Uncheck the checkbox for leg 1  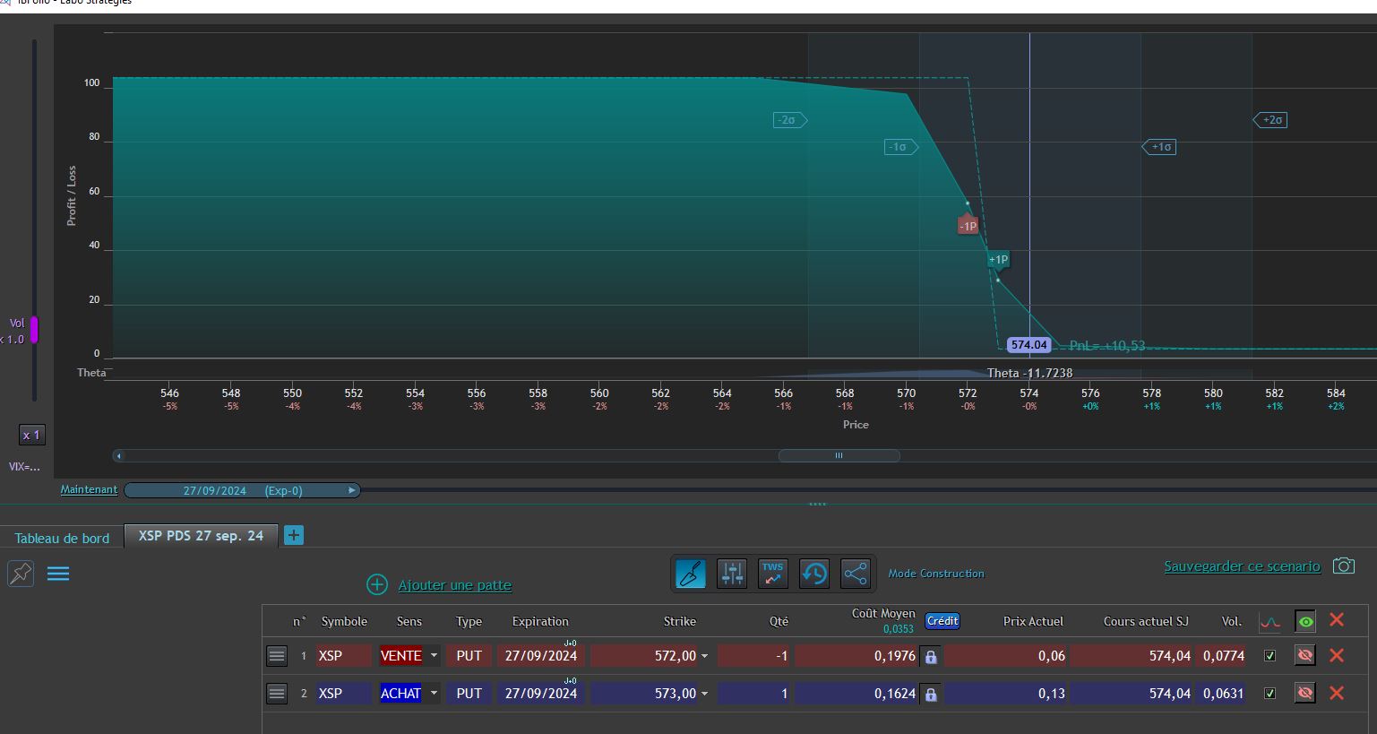click(x=1269, y=656)
